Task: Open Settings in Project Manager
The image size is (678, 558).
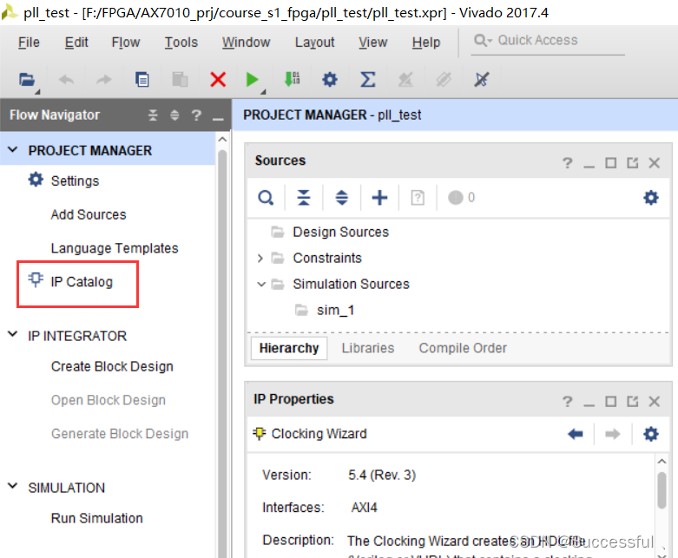Action: coord(75,181)
